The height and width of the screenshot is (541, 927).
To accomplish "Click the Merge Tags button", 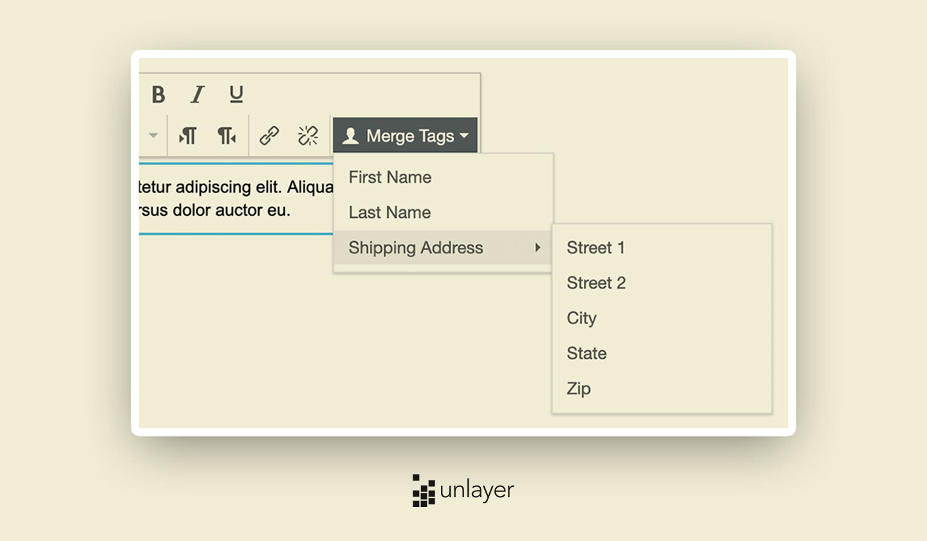I will (x=405, y=135).
